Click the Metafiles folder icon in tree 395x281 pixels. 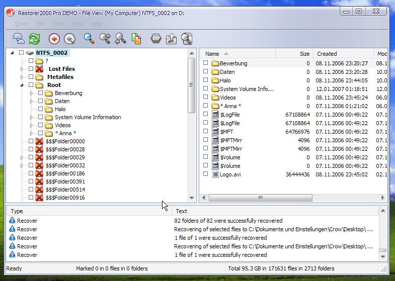click(x=39, y=77)
